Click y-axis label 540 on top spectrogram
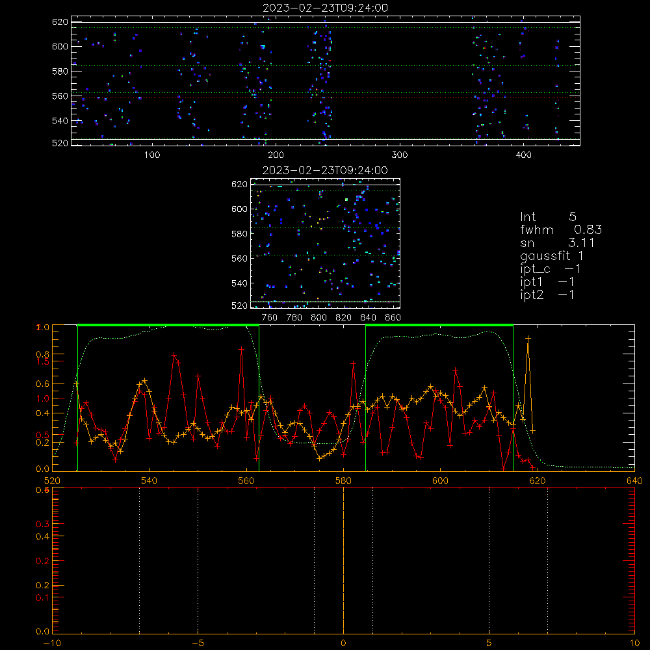This screenshot has height=650, width=650. [x=60, y=121]
